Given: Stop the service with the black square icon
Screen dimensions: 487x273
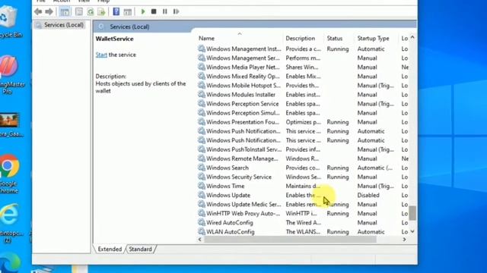Looking at the screenshot, I should click(x=154, y=12).
